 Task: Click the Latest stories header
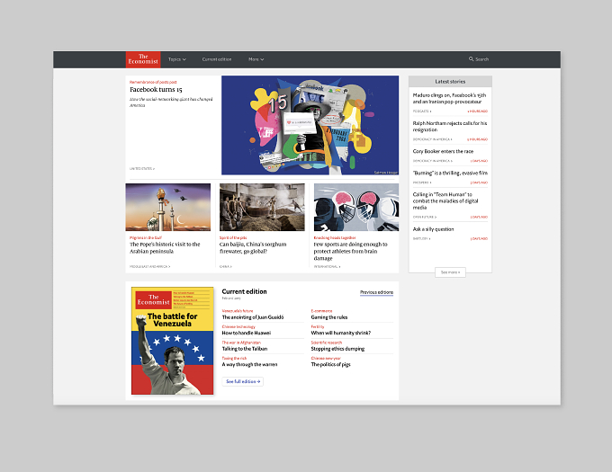point(450,82)
